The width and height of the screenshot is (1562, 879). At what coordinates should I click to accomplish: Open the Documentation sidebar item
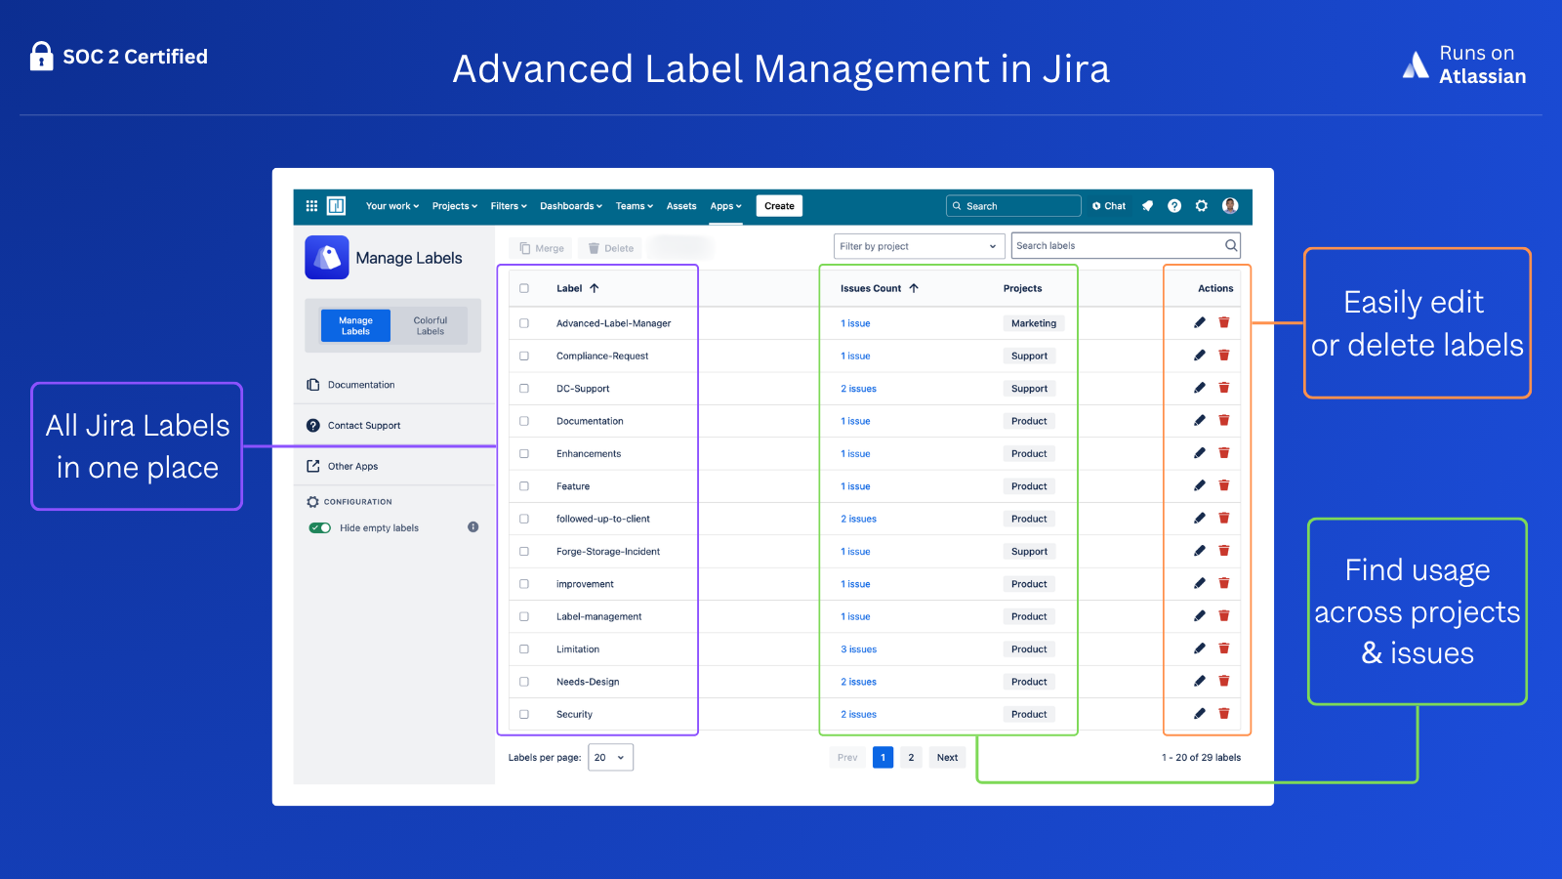point(351,385)
